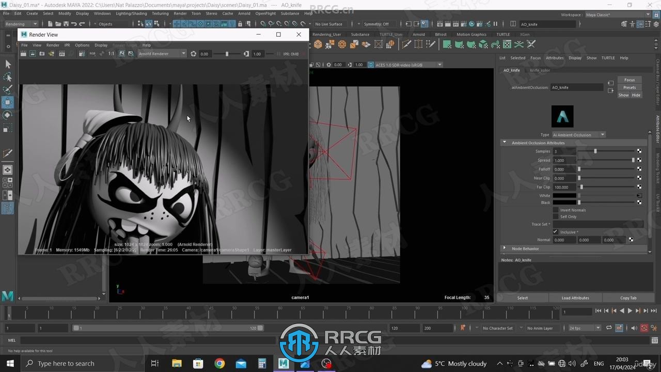Toggle loop playback icon
661x372 pixels.
[609, 328]
